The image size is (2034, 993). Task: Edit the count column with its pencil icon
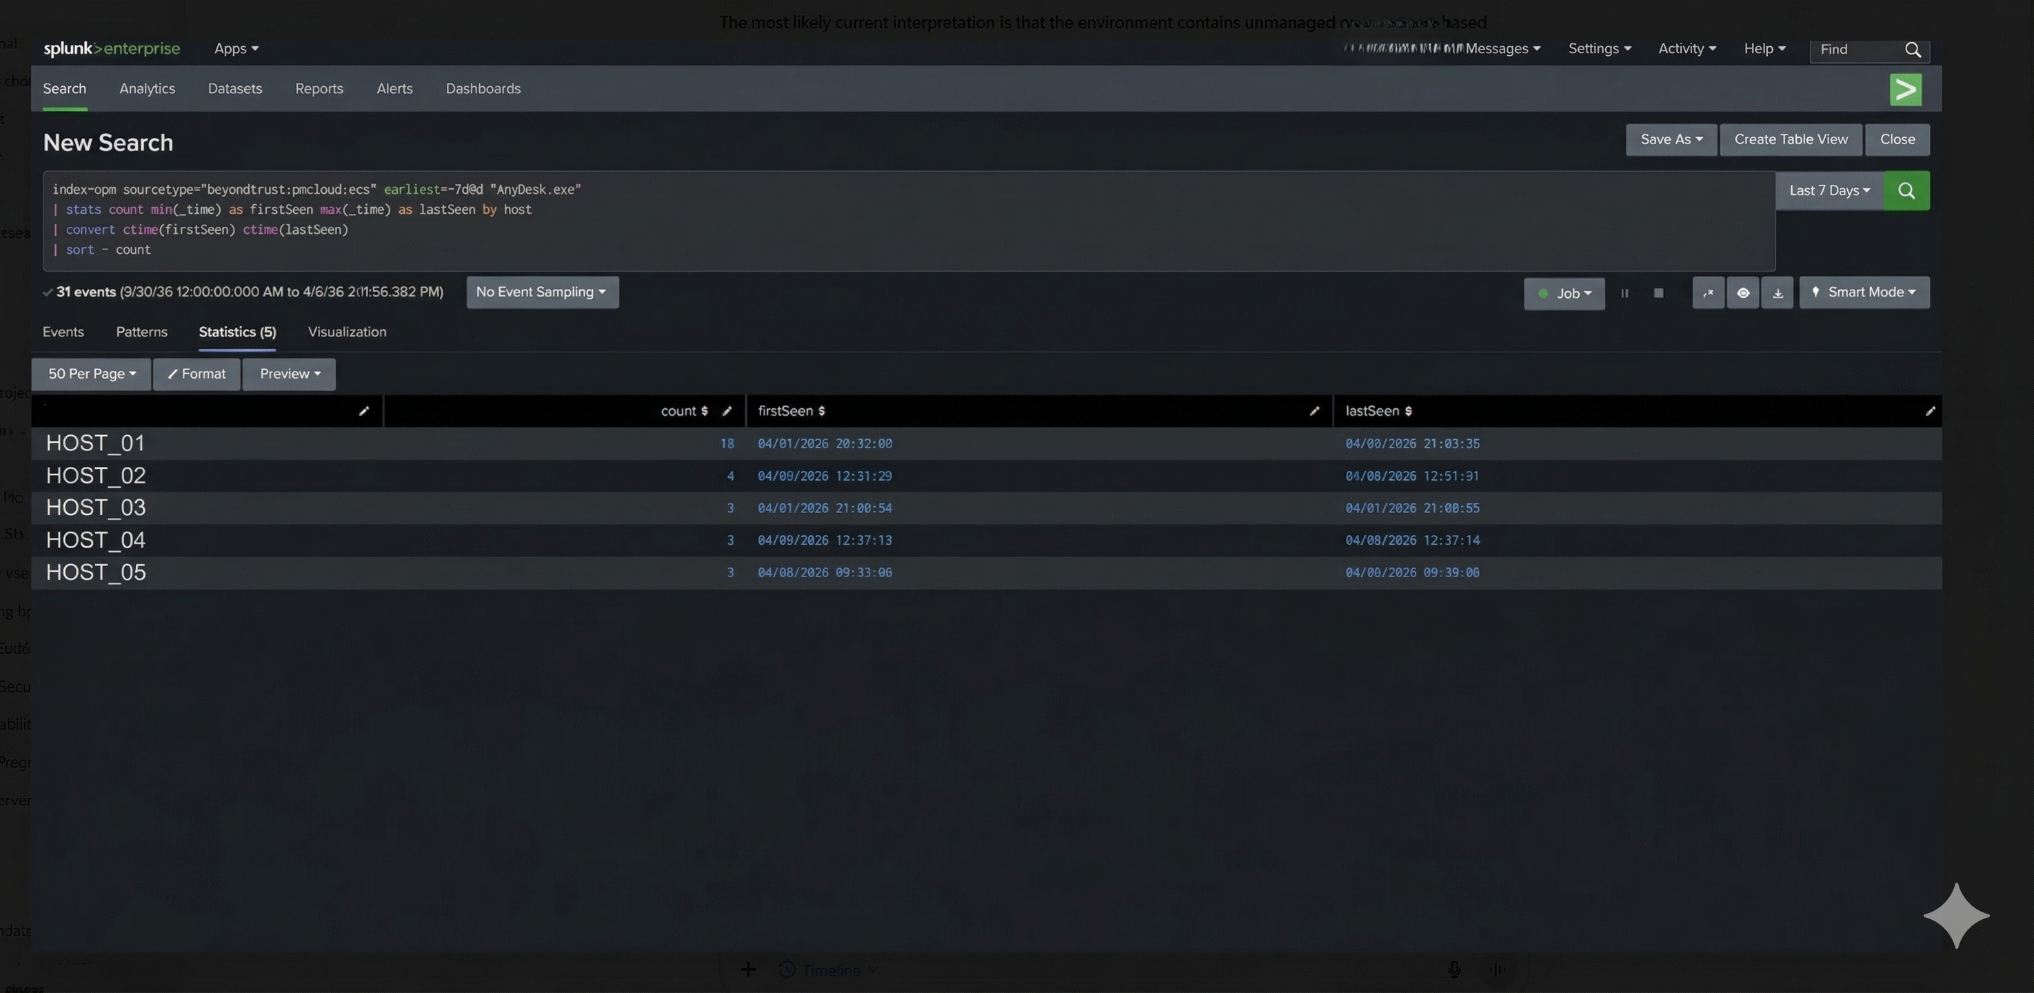point(727,411)
